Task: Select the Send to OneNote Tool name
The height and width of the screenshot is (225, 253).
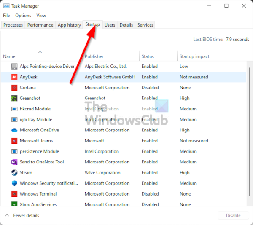Action: (42, 162)
